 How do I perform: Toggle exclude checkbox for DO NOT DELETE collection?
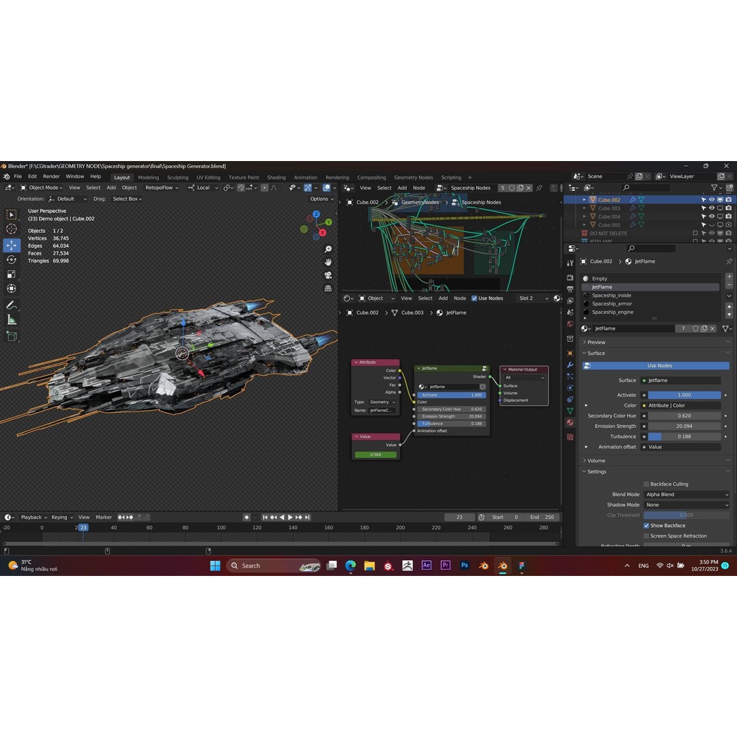(x=695, y=233)
